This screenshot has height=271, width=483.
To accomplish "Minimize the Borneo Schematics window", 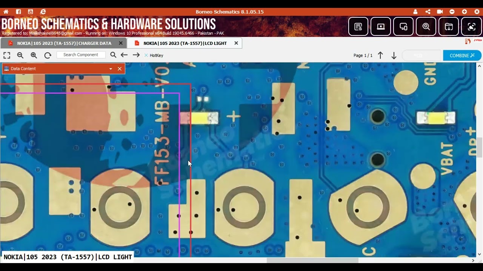I will pos(452,12).
